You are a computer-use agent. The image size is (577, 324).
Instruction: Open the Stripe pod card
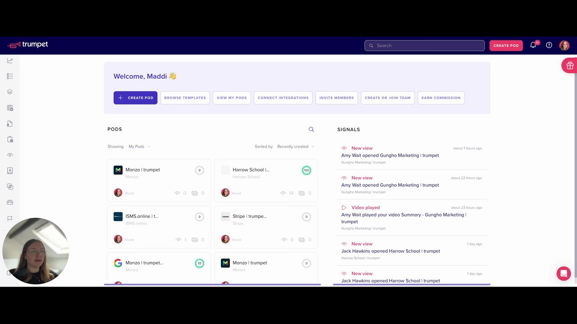[x=266, y=227]
